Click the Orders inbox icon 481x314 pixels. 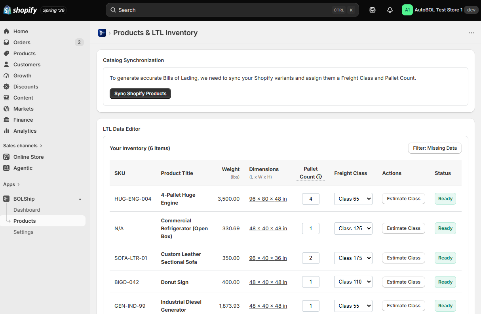pyautogui.click(x=6, y=42)
